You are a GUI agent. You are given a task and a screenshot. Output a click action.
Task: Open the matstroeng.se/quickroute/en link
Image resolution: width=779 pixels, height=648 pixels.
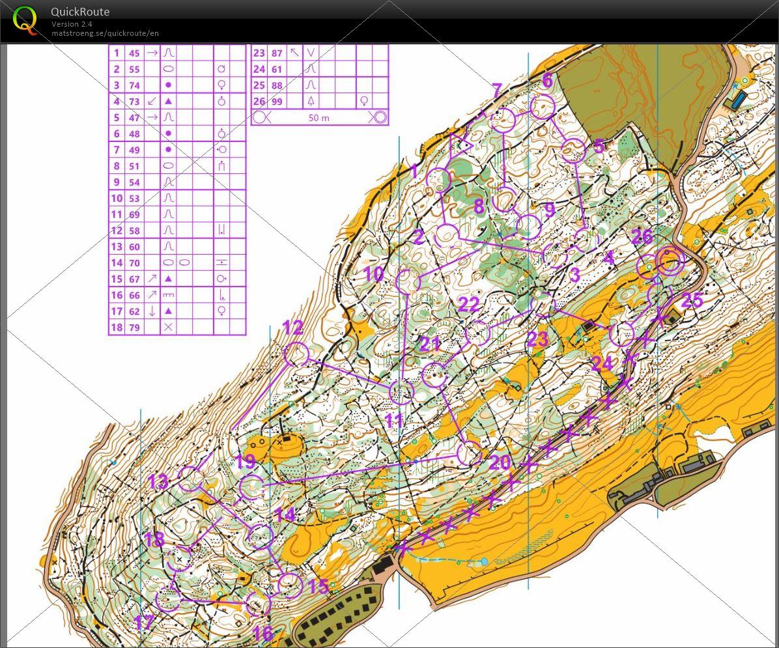pyautogui.click(x=105, y=33)
